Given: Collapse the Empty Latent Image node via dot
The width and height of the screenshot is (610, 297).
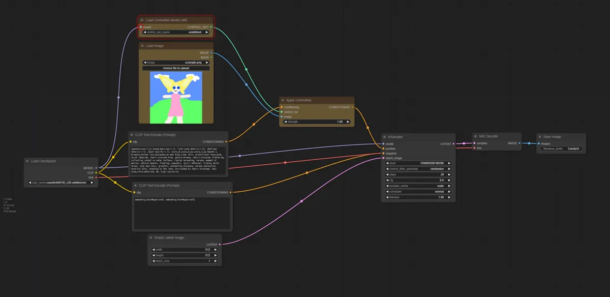Looking at the screenshot, I should pyautogui.click(x=151, y=237).
